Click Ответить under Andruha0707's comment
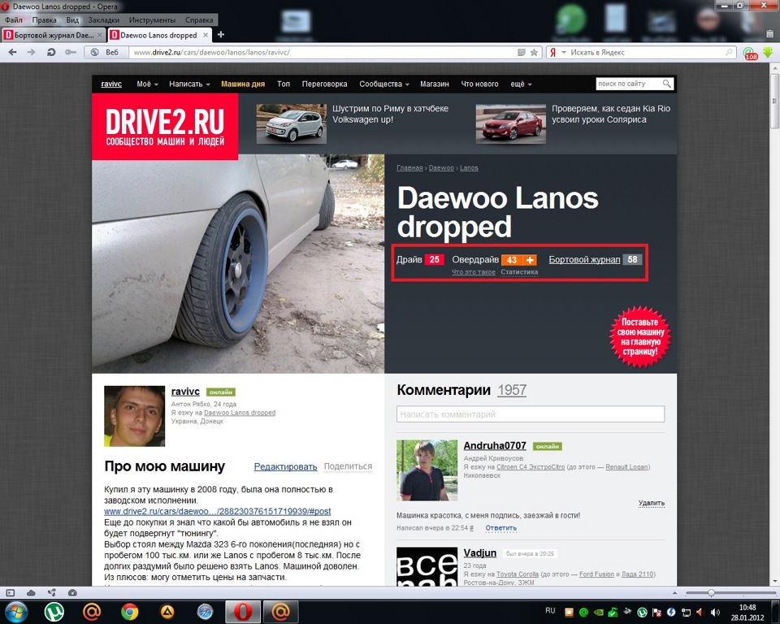 tap(501, 528)
